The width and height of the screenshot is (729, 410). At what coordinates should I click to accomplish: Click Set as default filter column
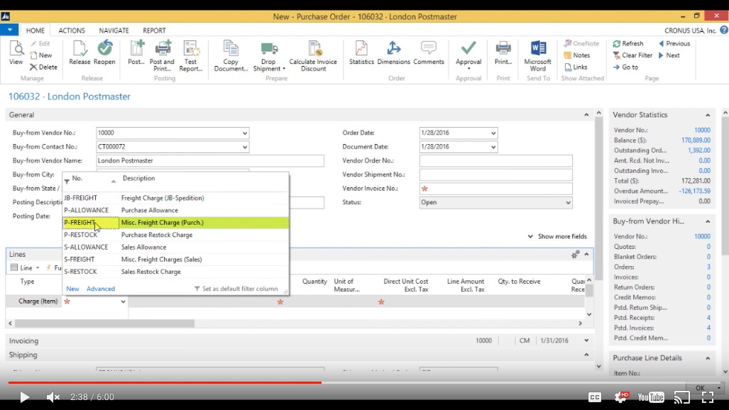click(x=236, y=289)
